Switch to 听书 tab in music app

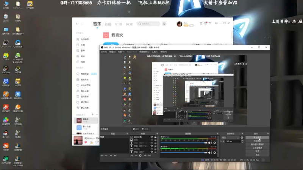click(x=119, y=24)
